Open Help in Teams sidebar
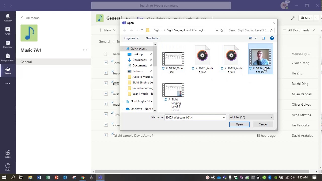 pyautogui.click(x=8, y=167)
